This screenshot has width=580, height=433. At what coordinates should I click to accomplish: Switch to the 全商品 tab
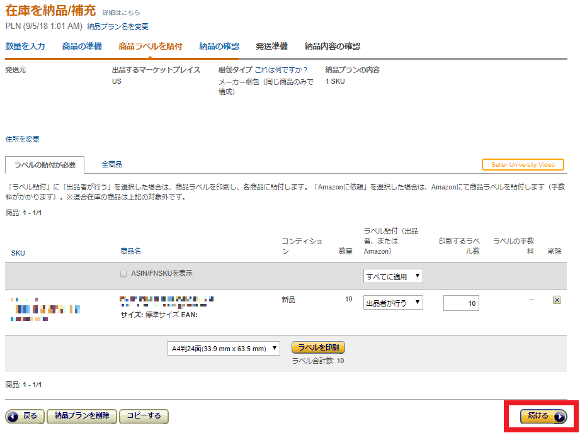[x=111, y=164]
